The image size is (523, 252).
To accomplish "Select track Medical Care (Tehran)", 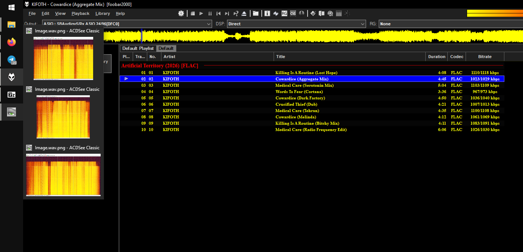I will coord(312,111).
